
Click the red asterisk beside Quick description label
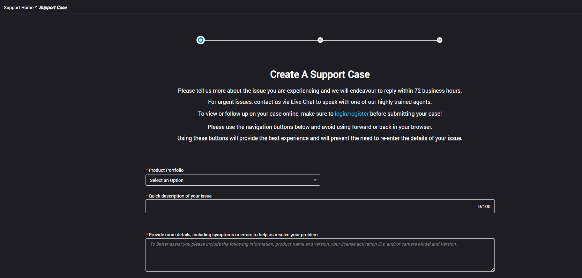pyautogui.click(x=147, y=196)
